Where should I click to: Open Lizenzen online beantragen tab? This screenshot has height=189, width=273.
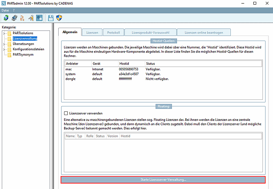pos(203,32)
